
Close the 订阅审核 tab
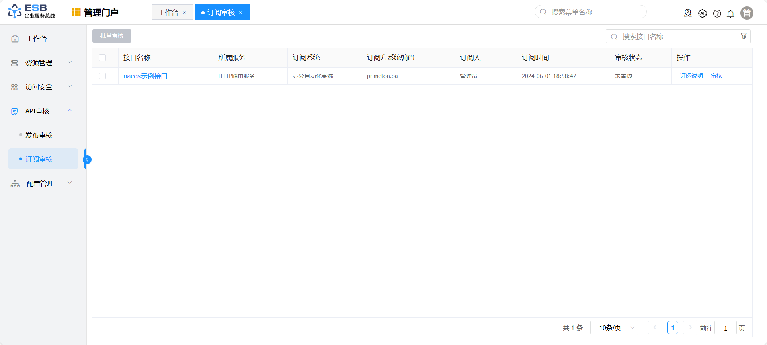coord(241,13)
